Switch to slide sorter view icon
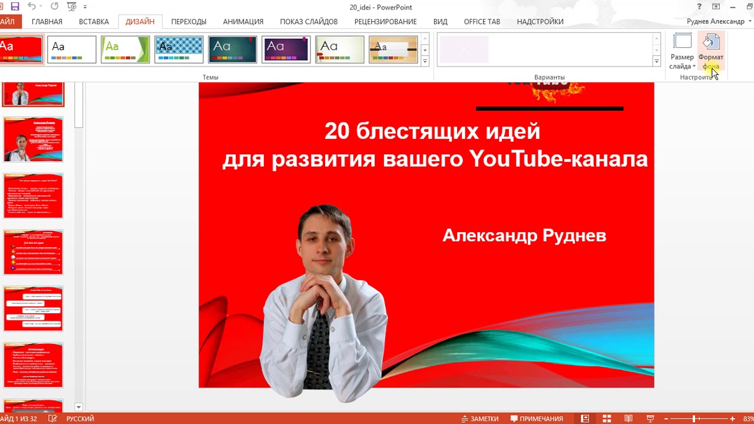This screenshot has width=754, height=424. click(607, 419)
